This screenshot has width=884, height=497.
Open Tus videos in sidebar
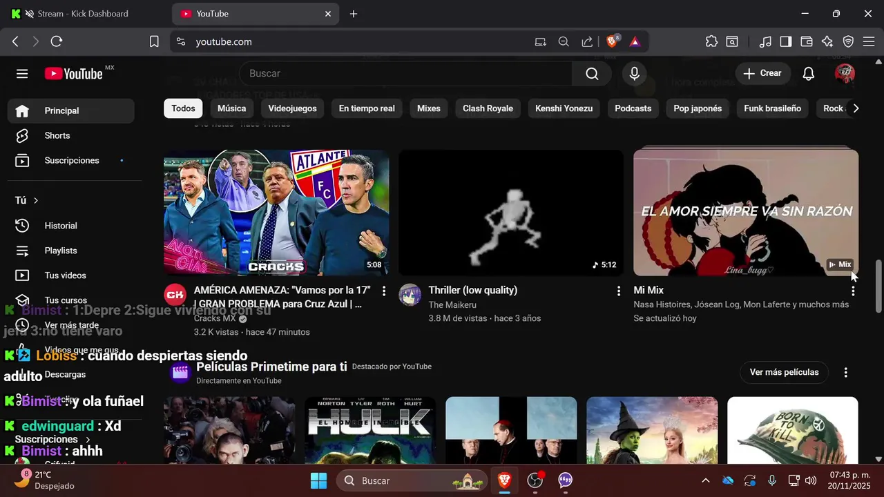click(71, 275)
